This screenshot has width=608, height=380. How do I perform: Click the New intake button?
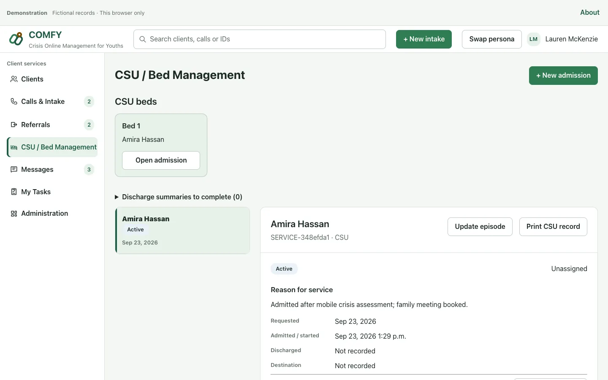(x=424, y=39)
